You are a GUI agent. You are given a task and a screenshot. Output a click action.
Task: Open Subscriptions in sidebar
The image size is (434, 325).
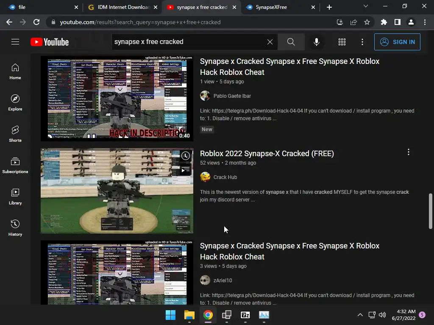point(15,165)
